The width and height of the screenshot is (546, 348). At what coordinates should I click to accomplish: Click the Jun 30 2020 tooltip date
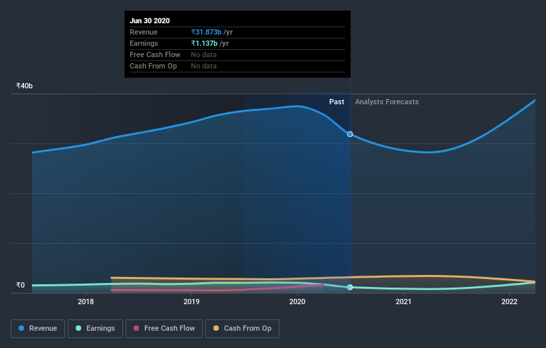[150, 21]
